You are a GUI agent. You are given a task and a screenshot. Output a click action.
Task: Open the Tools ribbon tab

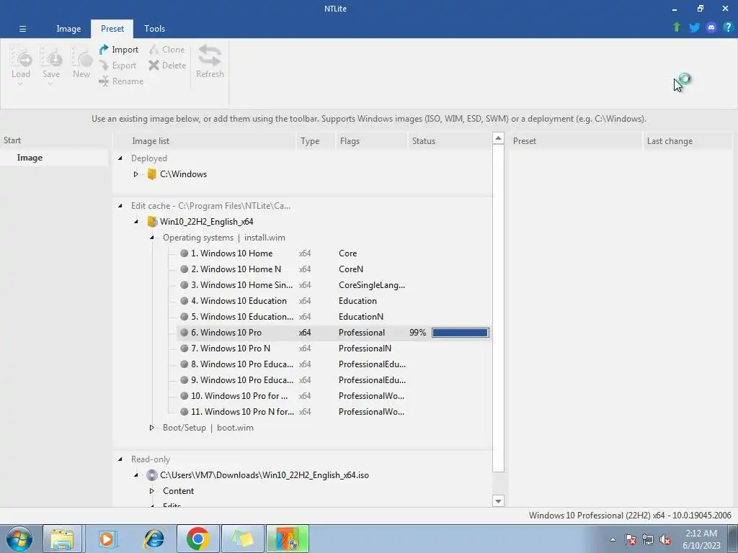click(154, 29)
